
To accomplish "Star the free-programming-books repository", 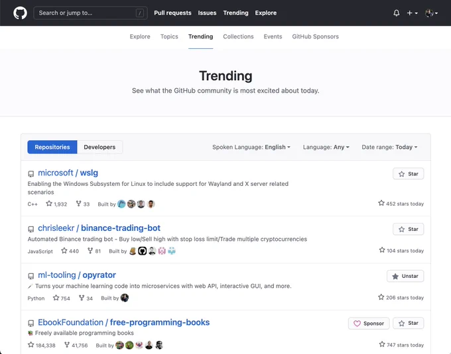I will pos(408,324).
